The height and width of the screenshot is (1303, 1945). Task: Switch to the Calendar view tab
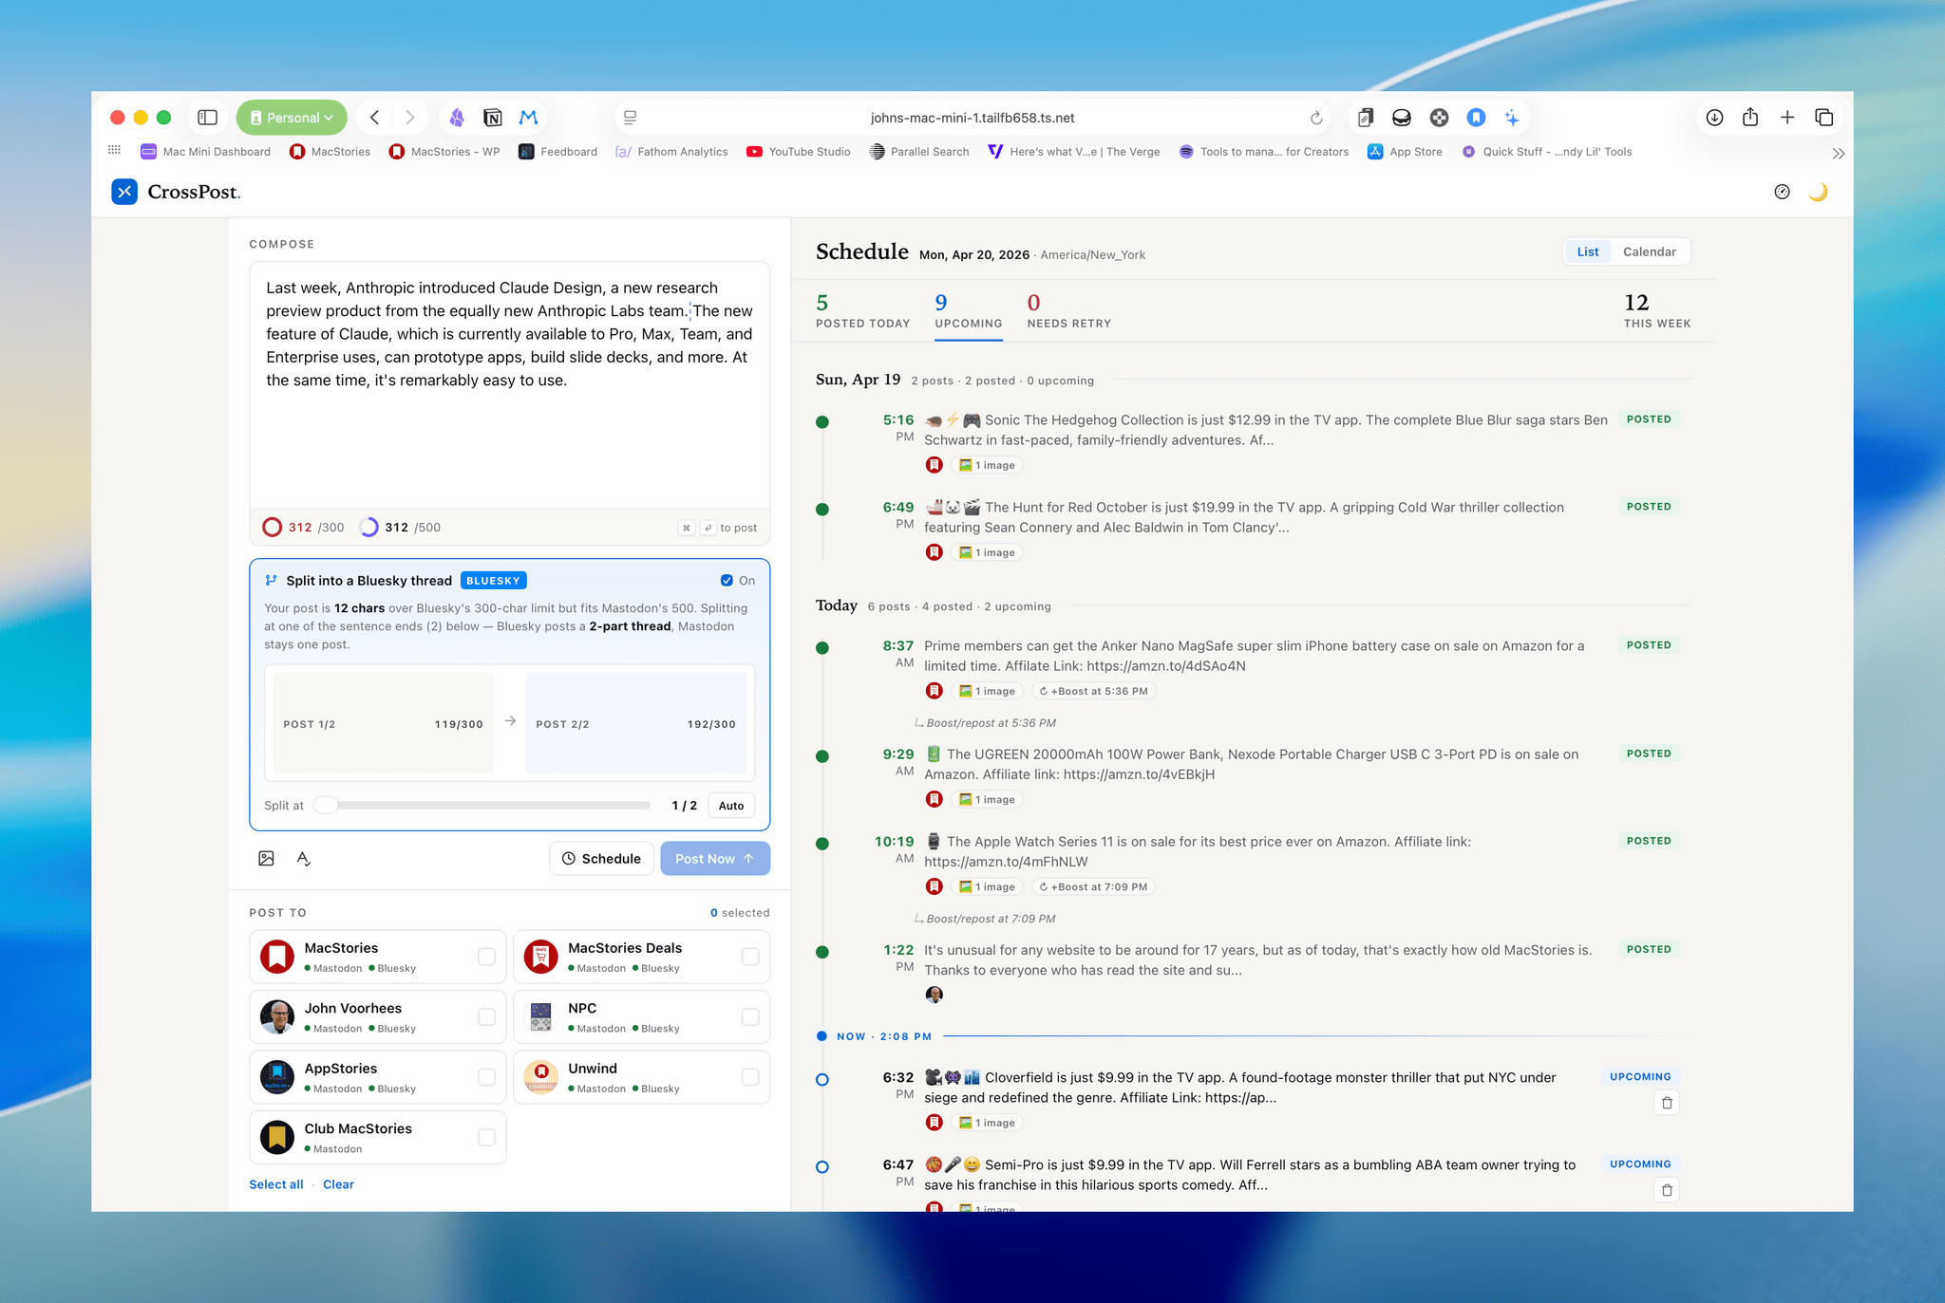1650,251
